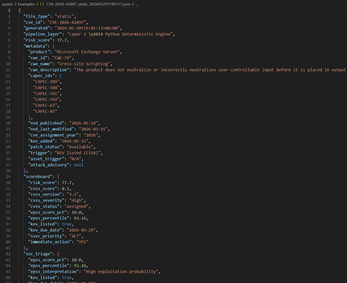Click the 8.1 cvss_score value
The width and height of the screenshot is (347, 283).
click(66, 188)
